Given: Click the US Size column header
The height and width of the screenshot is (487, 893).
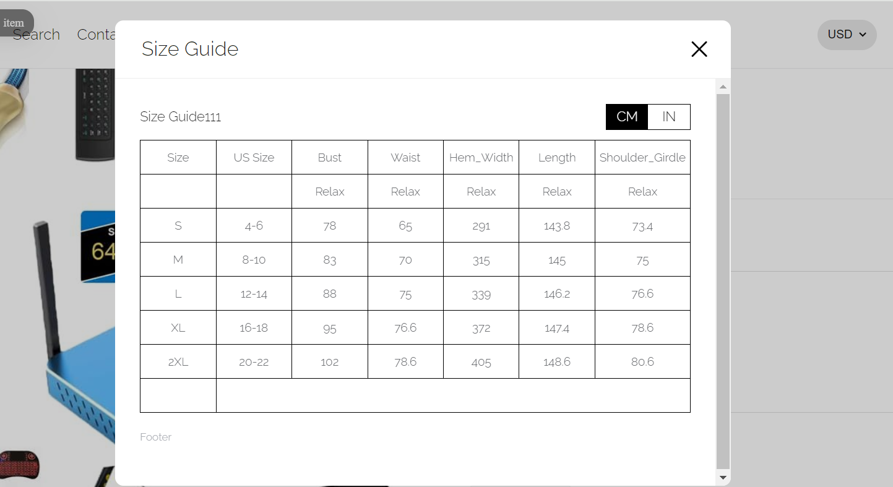Looking at the screenshot, I should 254,157.
